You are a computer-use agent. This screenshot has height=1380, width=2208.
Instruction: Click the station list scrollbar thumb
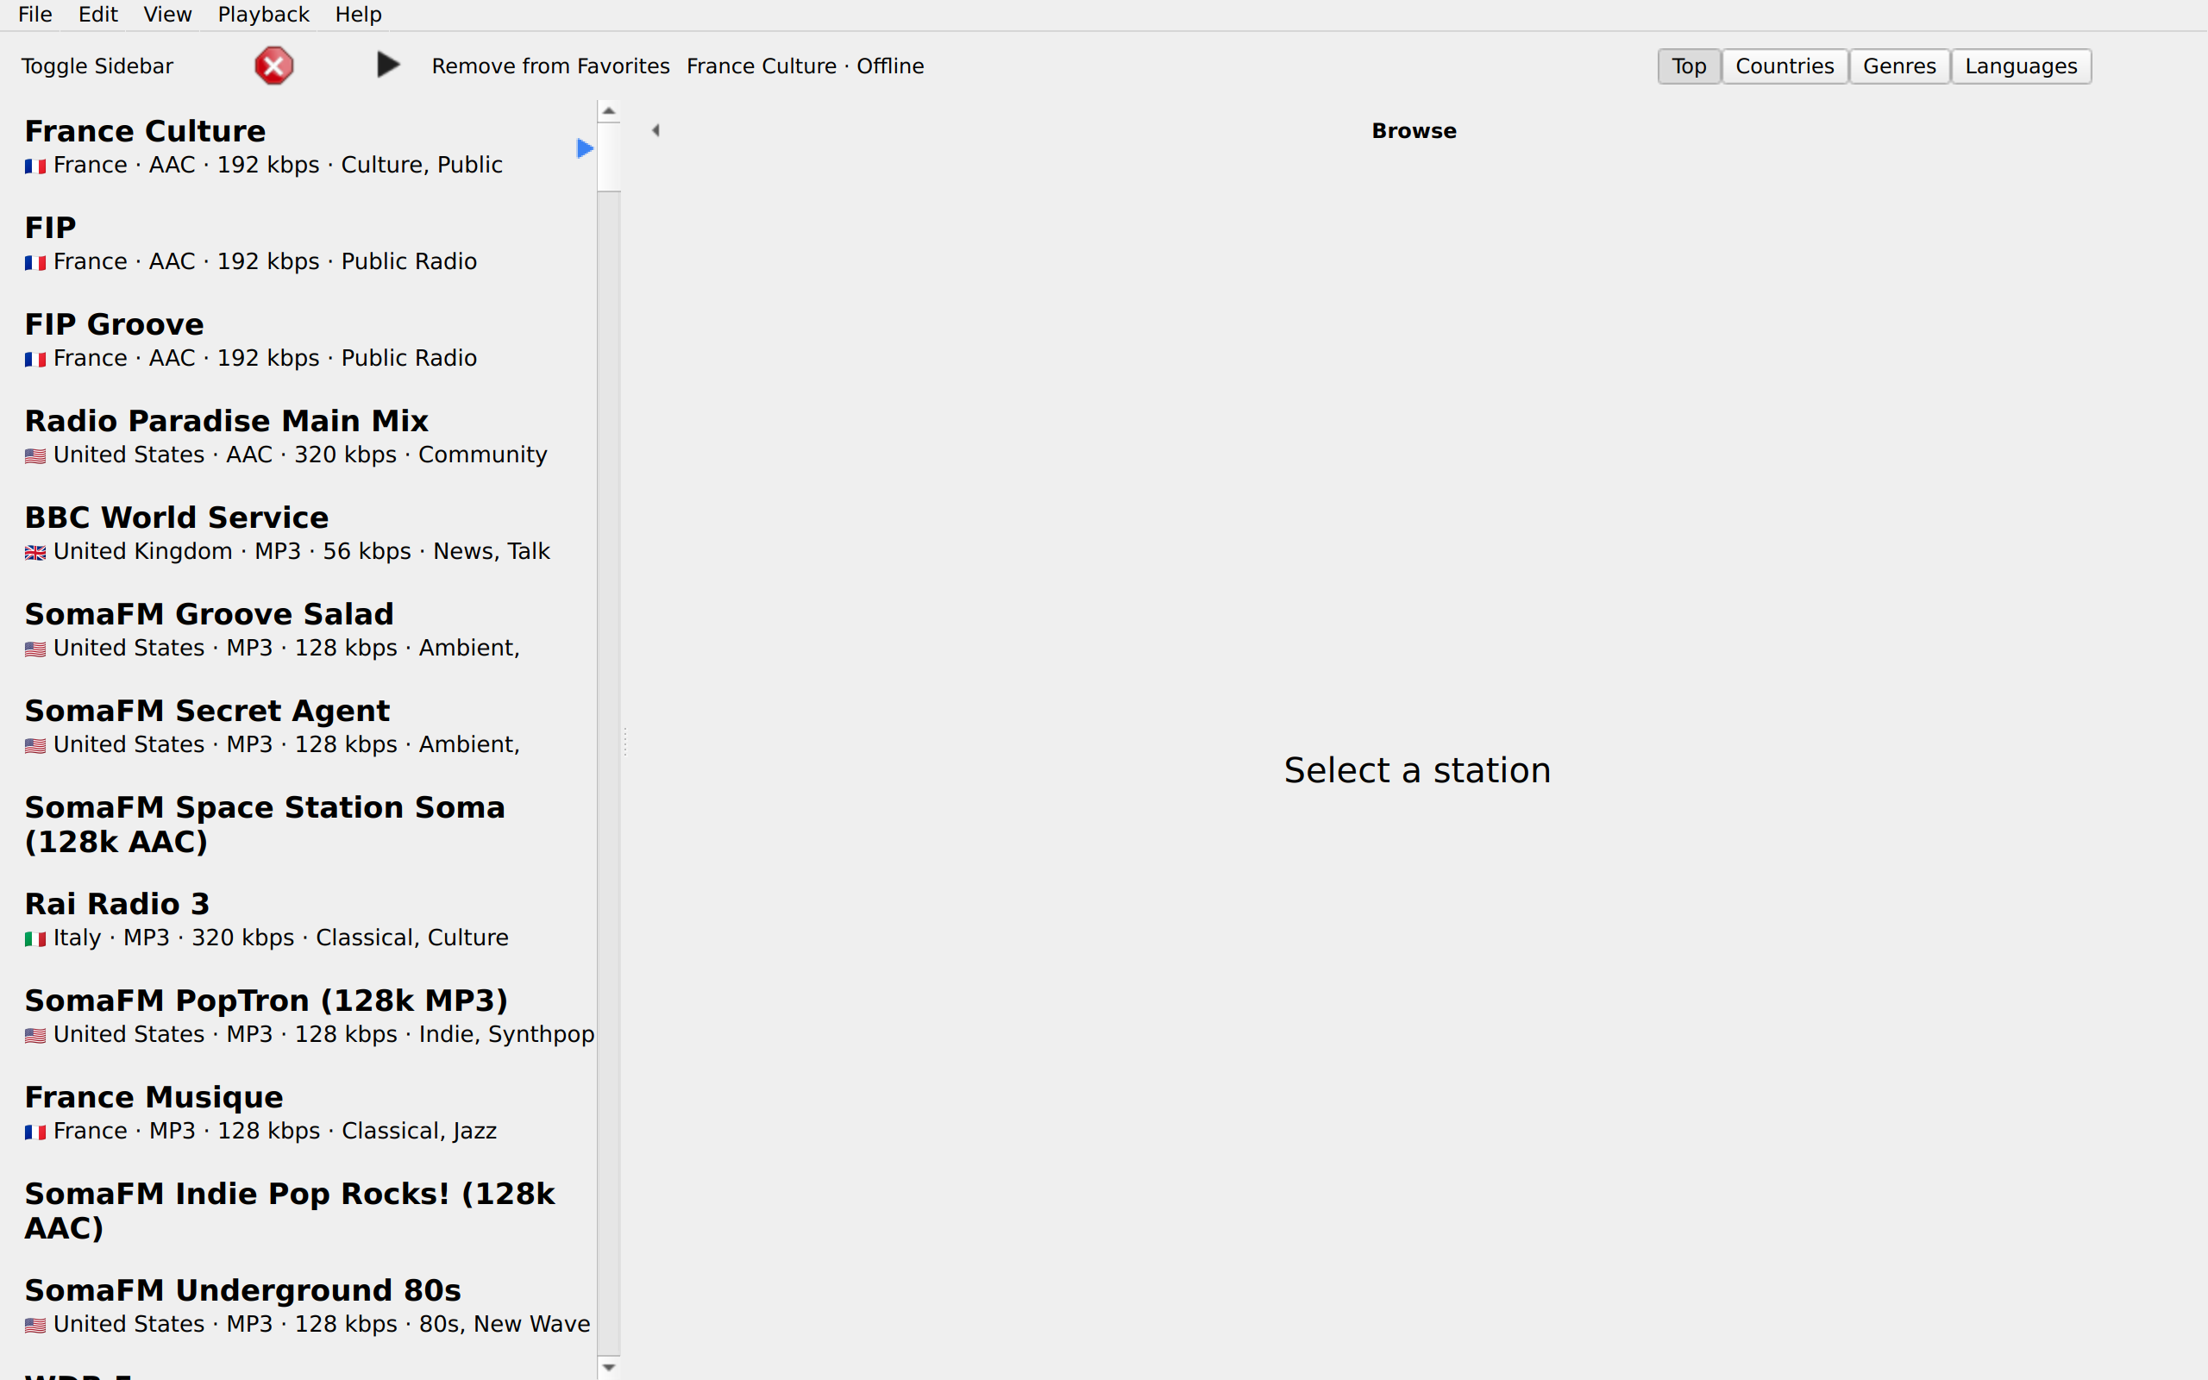pyautogui.click(x=609, y=156)
